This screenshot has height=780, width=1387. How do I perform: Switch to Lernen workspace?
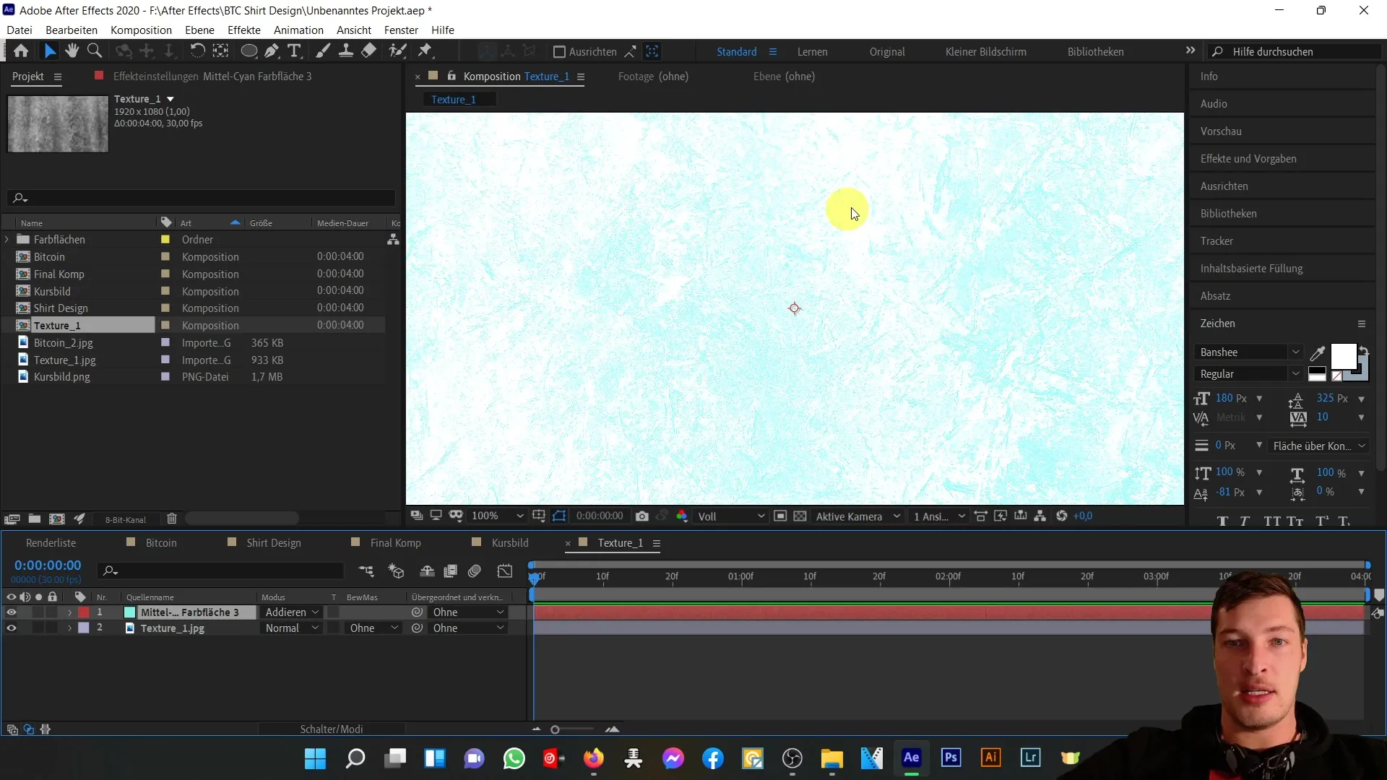(813, 52)
